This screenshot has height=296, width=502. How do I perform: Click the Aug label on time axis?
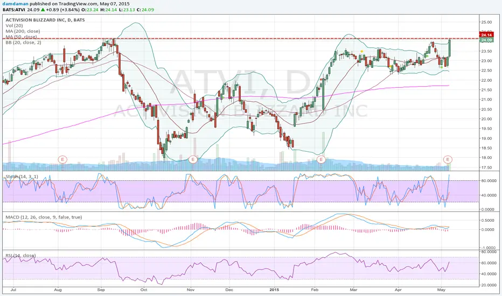[58, 290]
